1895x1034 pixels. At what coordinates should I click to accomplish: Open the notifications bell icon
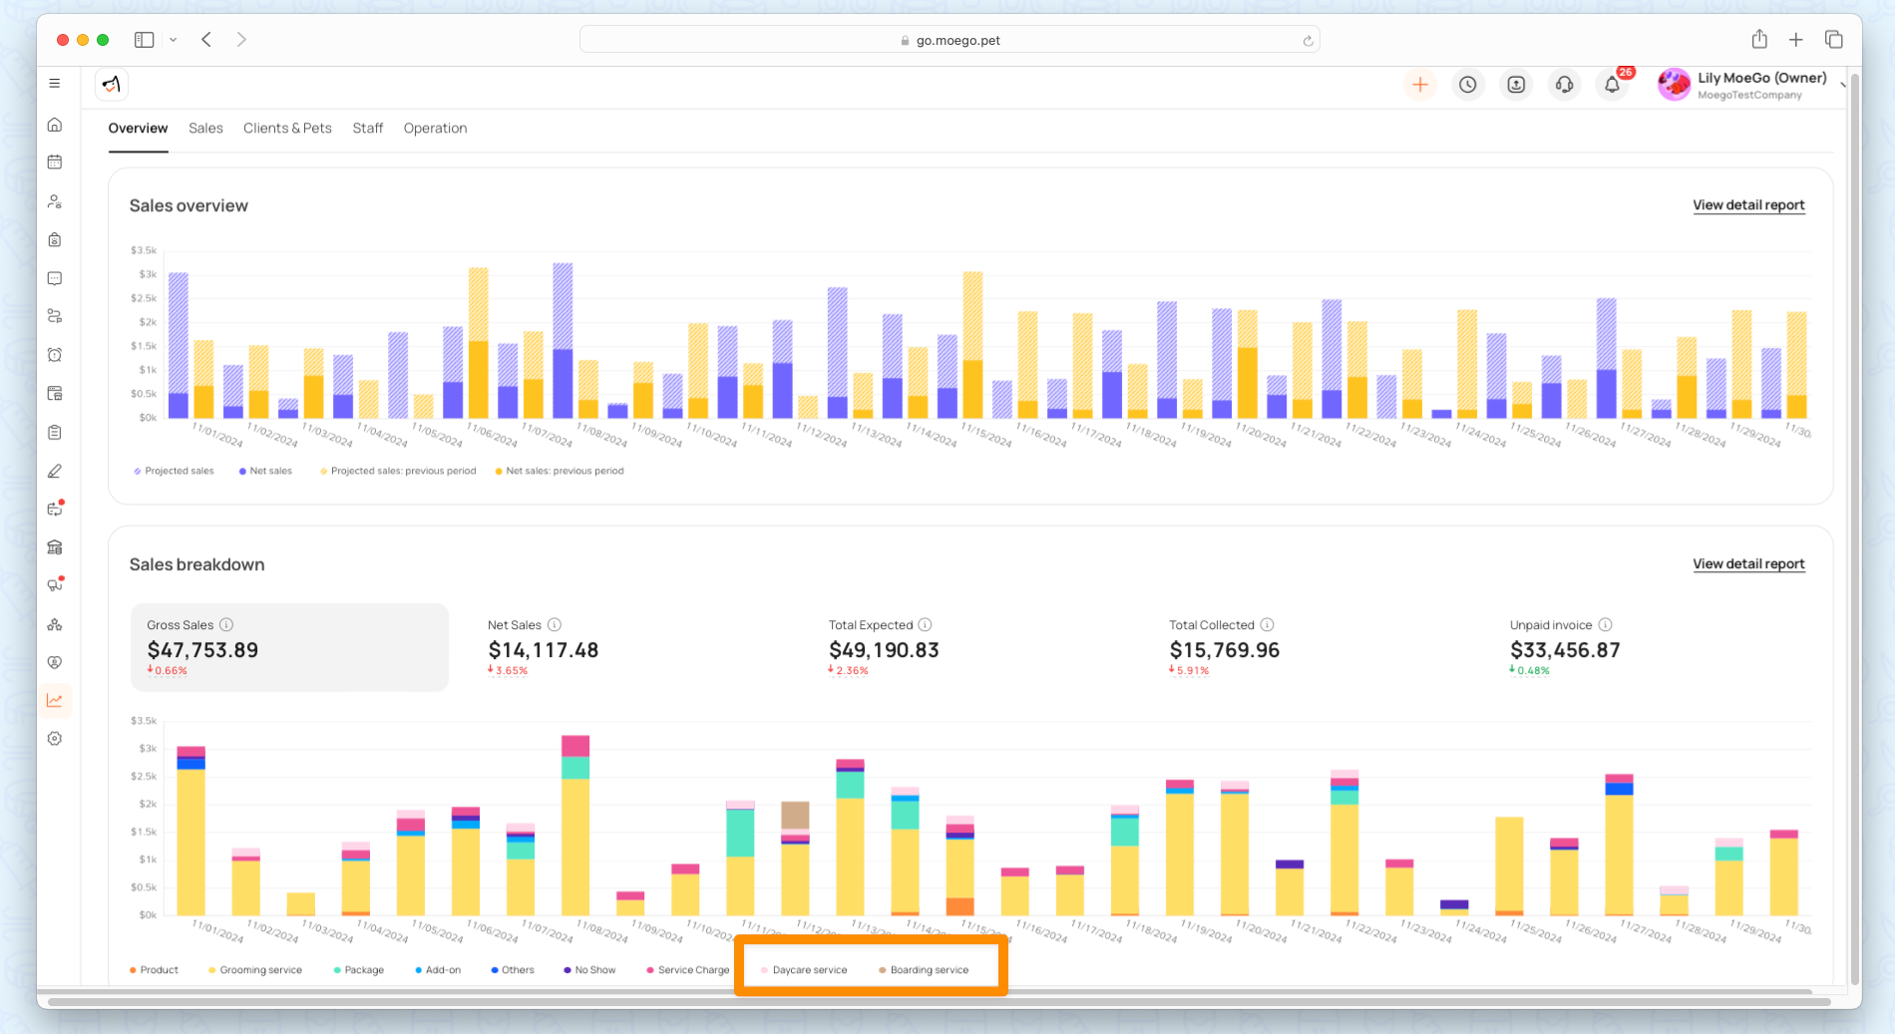coord(1612,85)
